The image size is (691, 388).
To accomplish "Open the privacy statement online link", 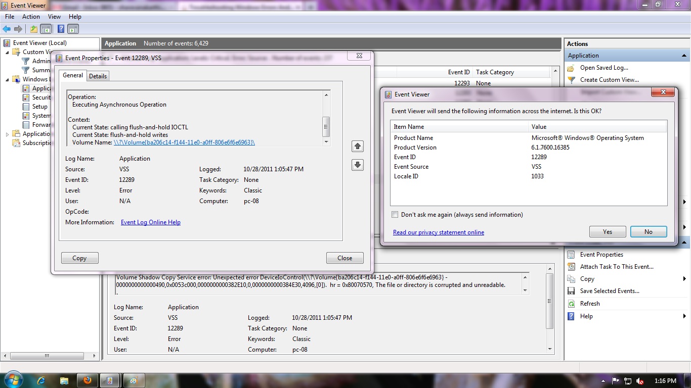I will 439,232.
